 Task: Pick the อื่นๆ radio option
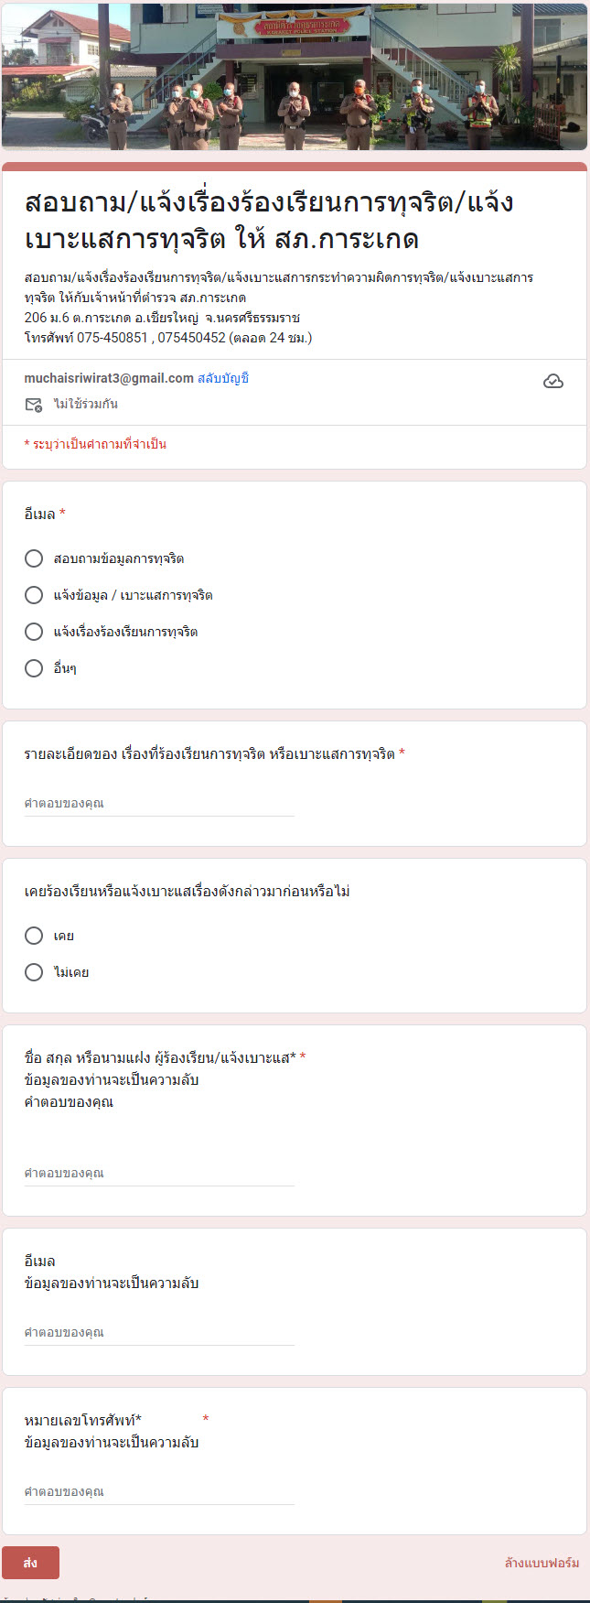pyautogui.click(x=34, y=668)
